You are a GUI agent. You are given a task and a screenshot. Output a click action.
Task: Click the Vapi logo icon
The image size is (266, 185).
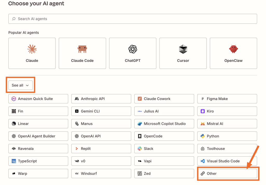coord(140,161)
